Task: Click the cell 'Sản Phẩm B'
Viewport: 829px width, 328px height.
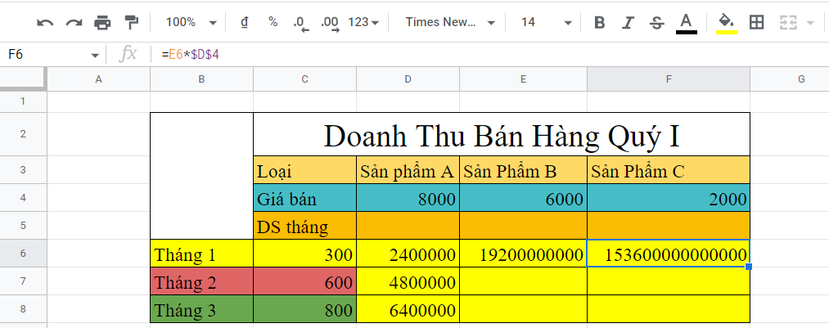Action: [523, 170]
